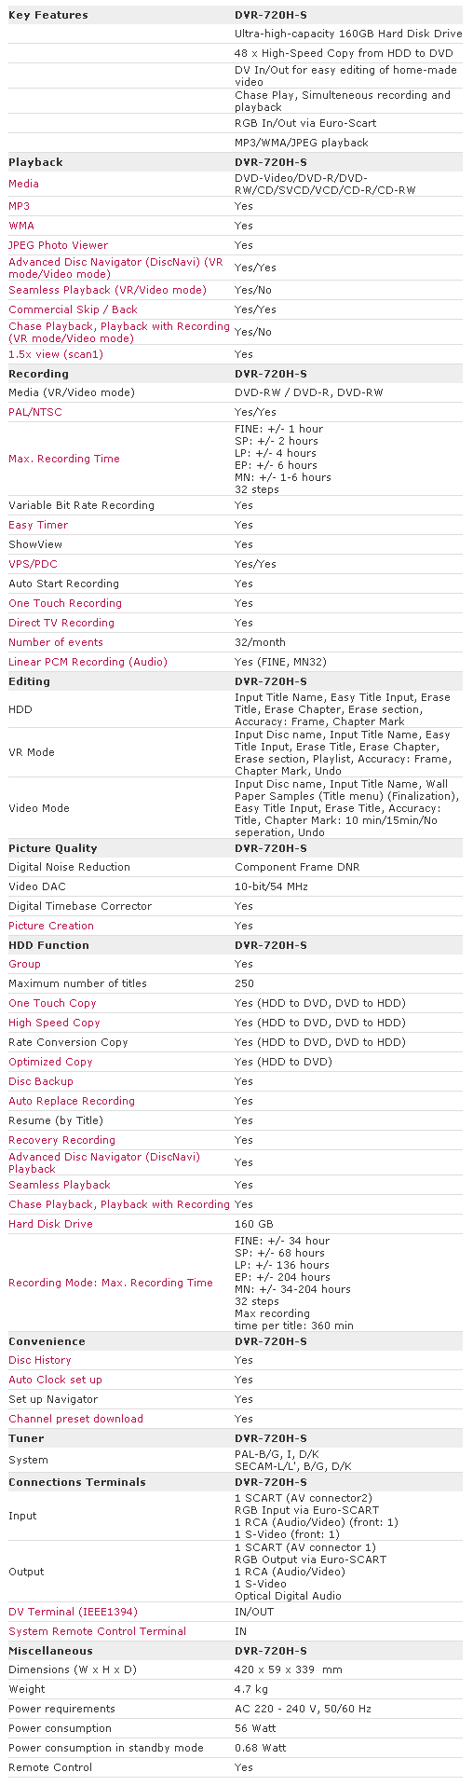Open the High Speed Copy link
The width and height of the screenshot is (473, 1786).
(x=54, y=1023)
